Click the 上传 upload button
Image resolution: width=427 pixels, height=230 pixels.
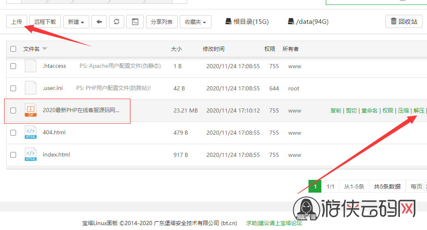(x=16, y=21)
